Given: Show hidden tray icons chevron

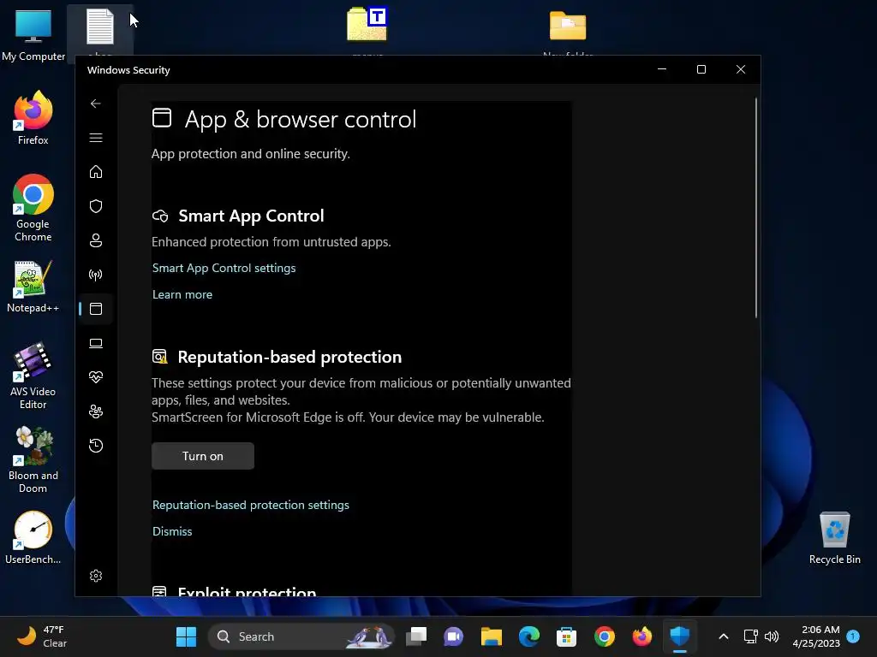Looking at the screenshot, I should click(723, 636).
